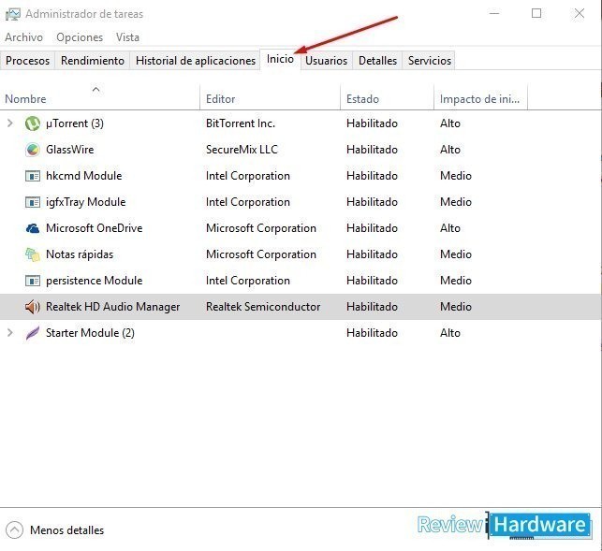602x551 pixels.
Task: Switch to the Usuarios tab
Action: tap(327, 61)
